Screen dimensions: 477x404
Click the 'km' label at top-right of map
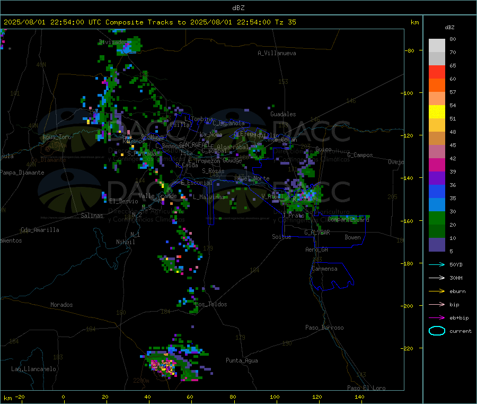[414, 22]
